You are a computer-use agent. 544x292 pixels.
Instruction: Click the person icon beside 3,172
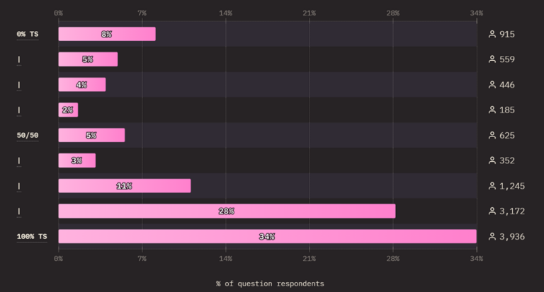[492, 211]
